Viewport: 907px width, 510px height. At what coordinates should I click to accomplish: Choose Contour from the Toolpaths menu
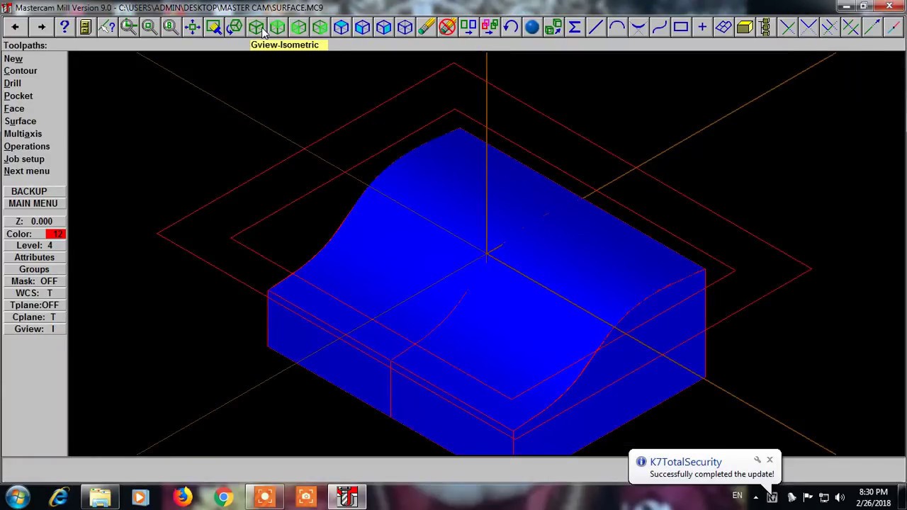point(21,71)
